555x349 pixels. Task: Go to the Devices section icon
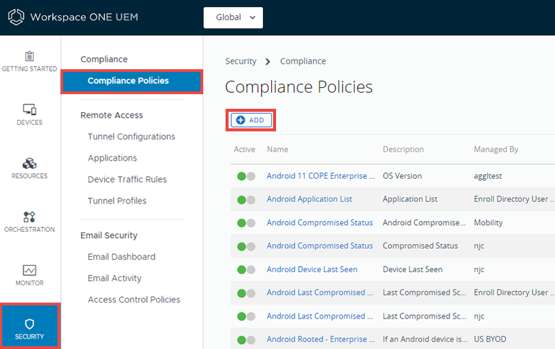click(x=29, y=109)
